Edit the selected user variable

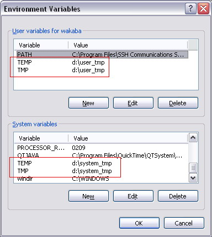[x=133, y=103]
